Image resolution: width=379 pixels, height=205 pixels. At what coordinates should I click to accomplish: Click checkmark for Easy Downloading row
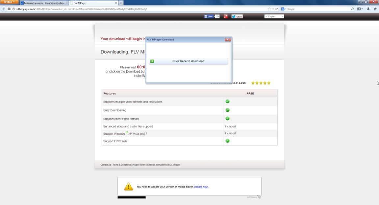coord(227,110)
